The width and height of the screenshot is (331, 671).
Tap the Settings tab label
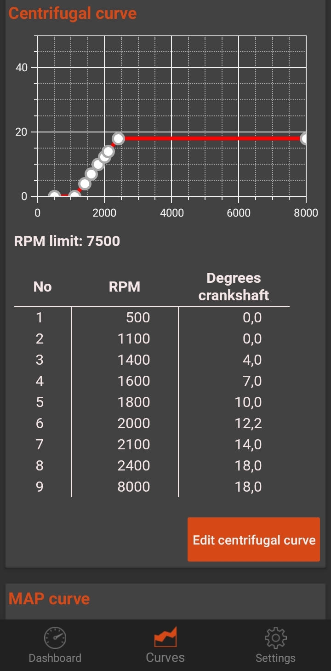(x=275, y=658)
